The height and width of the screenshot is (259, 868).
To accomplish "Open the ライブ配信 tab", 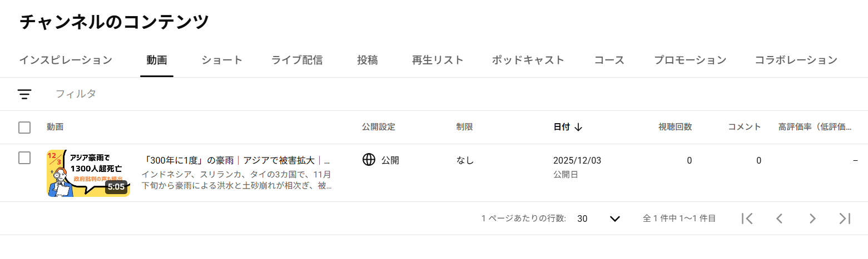I will (x=297, y=60).
